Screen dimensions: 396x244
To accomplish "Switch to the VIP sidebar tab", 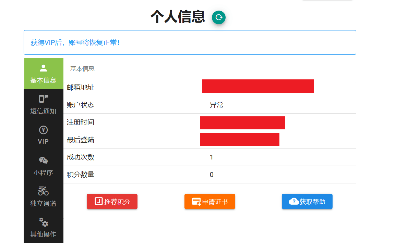I will click(44, 135).
